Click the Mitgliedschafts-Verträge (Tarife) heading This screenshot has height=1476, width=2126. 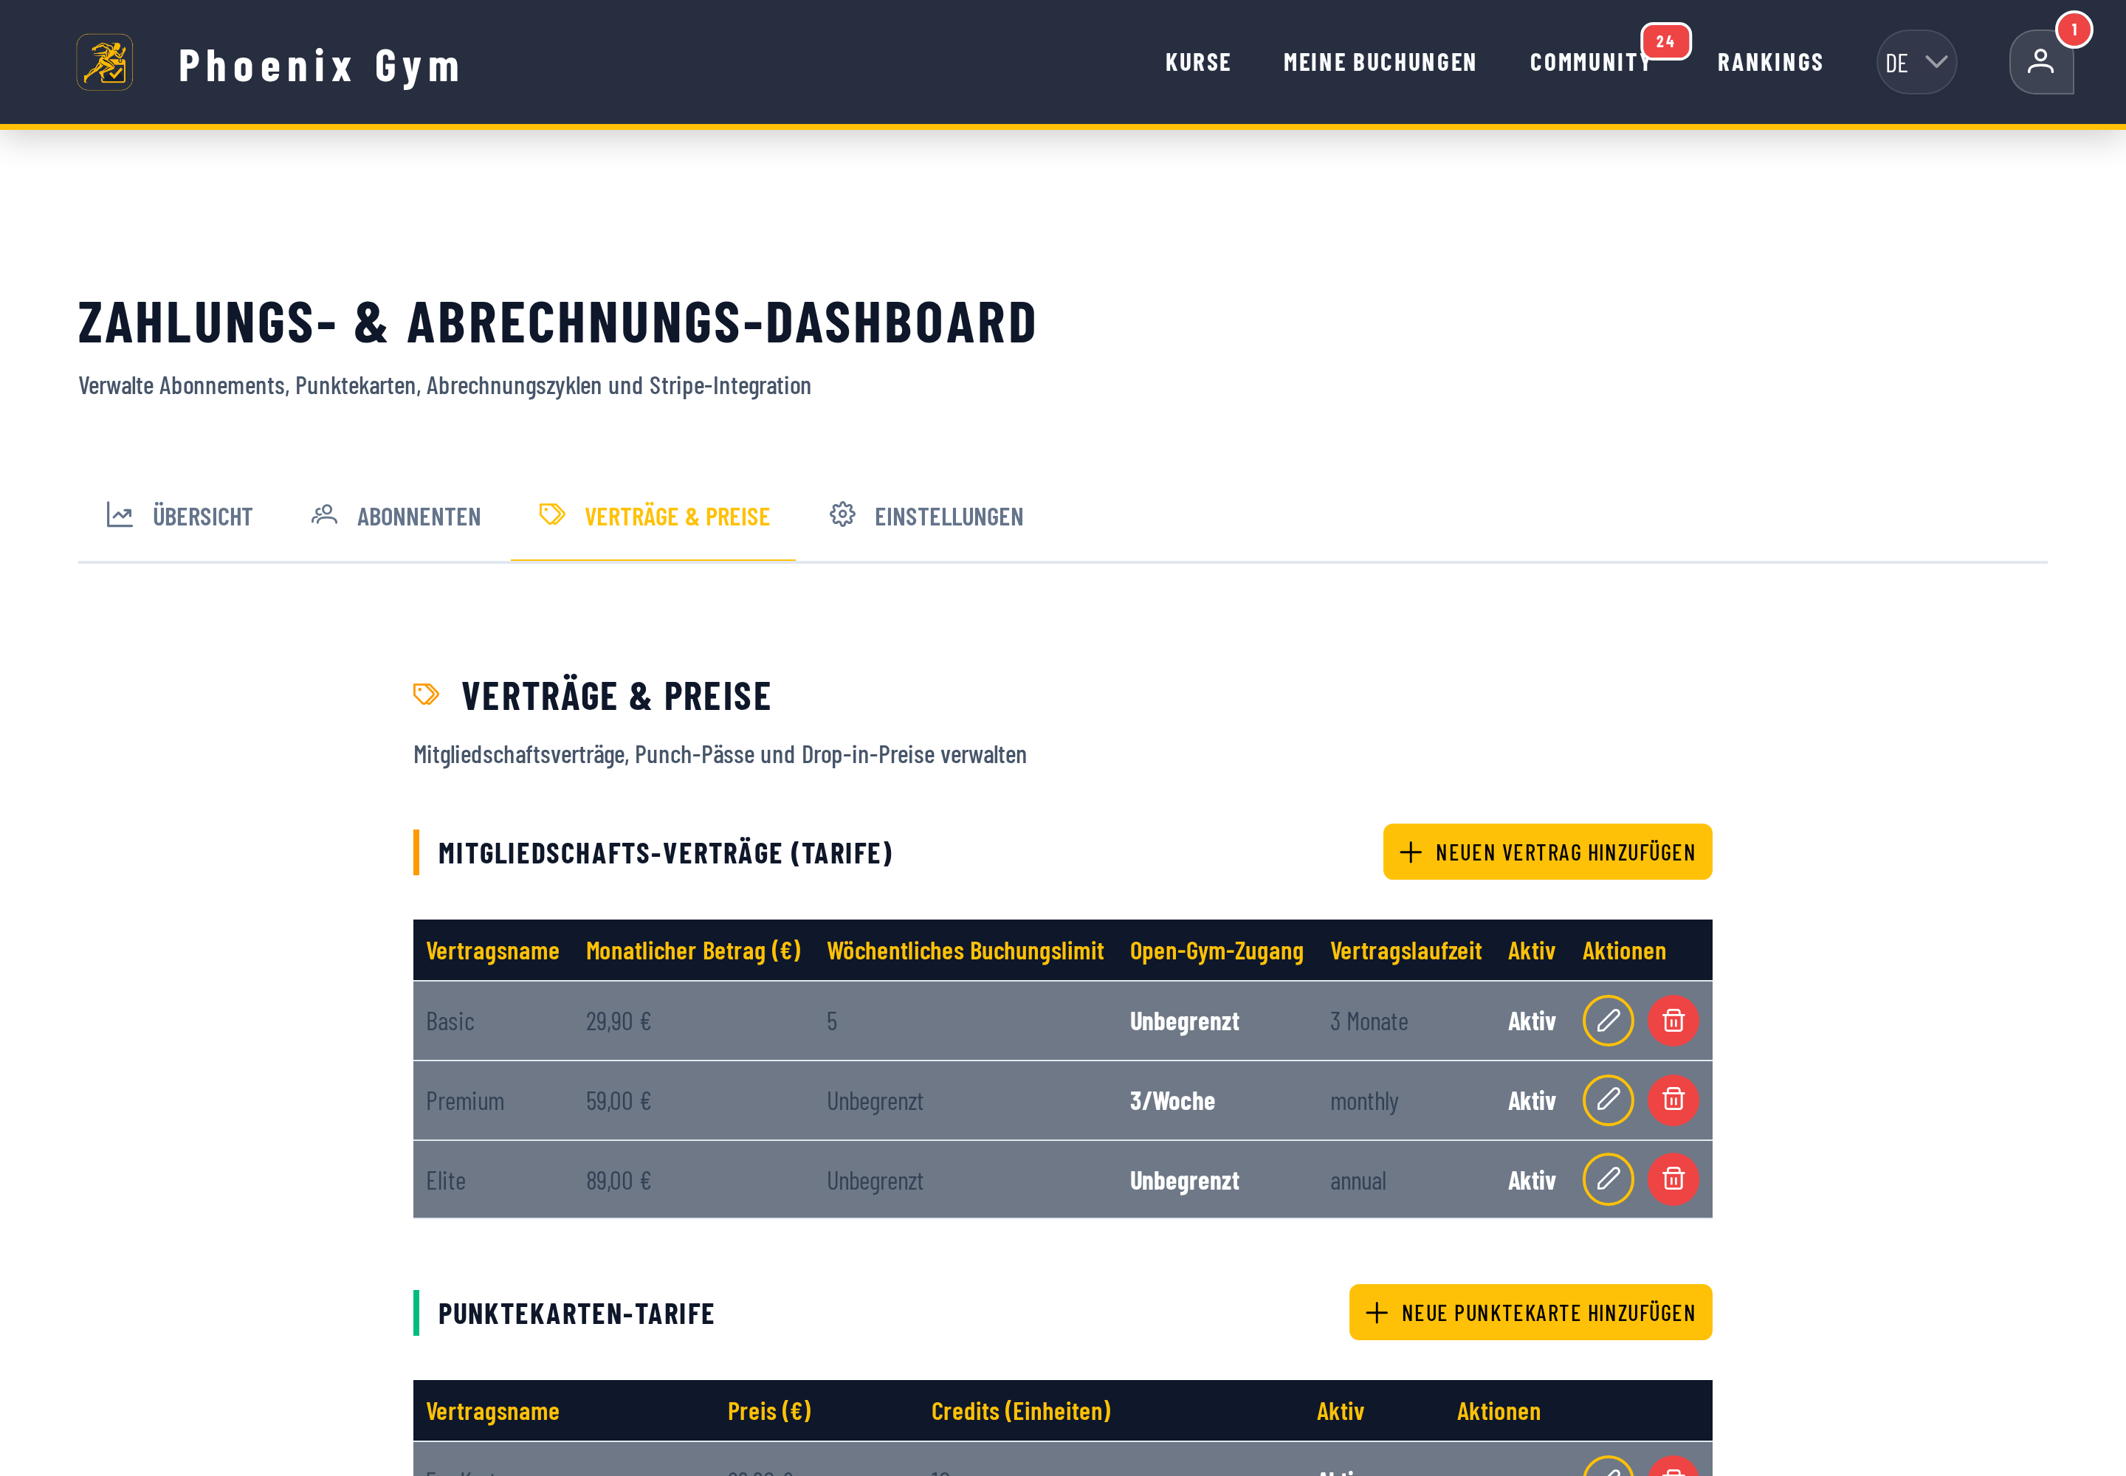(x=665, y=852)
